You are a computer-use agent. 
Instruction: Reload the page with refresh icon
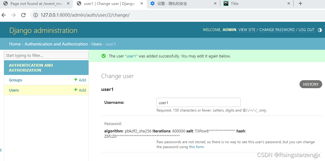coord(23,15)
